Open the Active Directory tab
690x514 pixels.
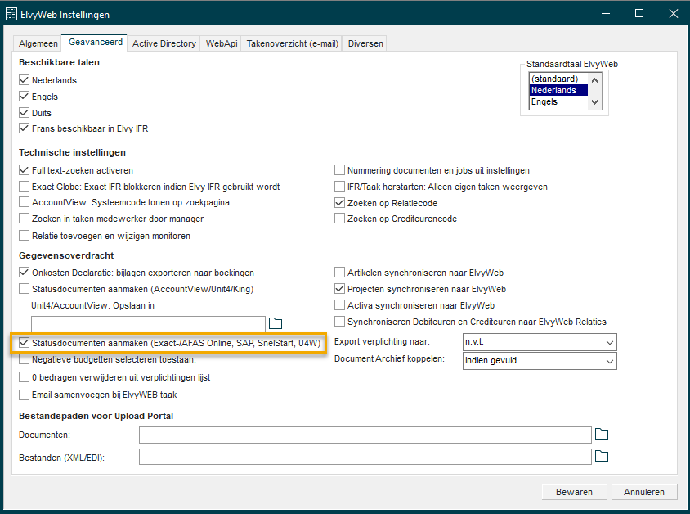tap(164, 43)
